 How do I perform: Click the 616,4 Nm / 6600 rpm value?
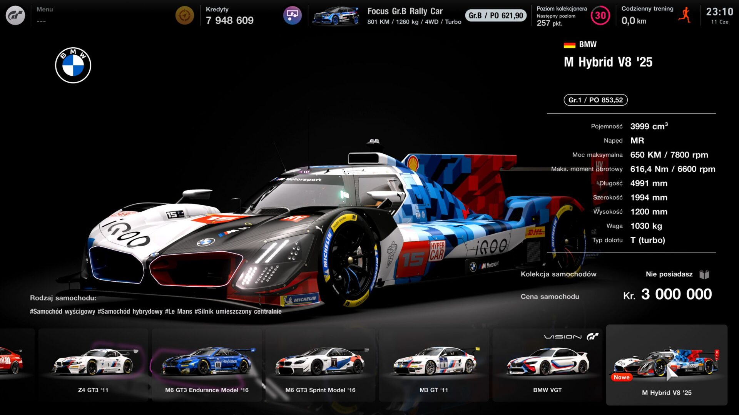673,169
